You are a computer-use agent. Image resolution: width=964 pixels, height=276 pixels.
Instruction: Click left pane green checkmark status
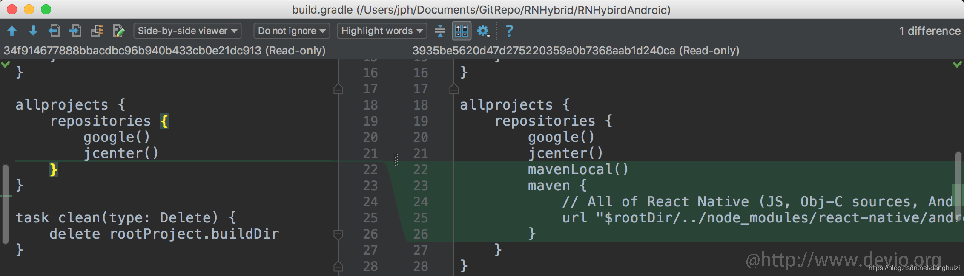tap(6, 64)
